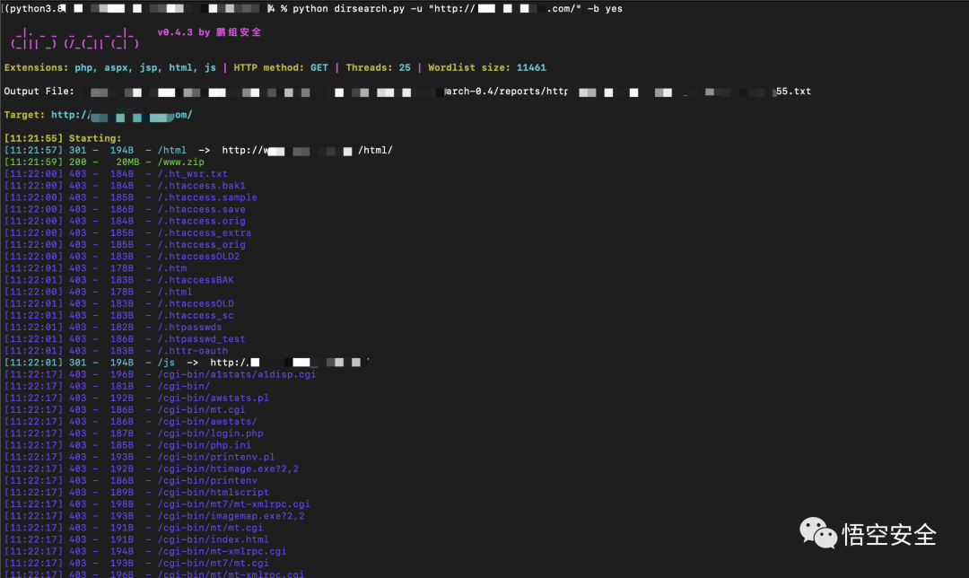Screen dimensions: 969x578
Task: Click the /cgi-bin/mt7/mt.cgi entry
Action: pos(214,563)
